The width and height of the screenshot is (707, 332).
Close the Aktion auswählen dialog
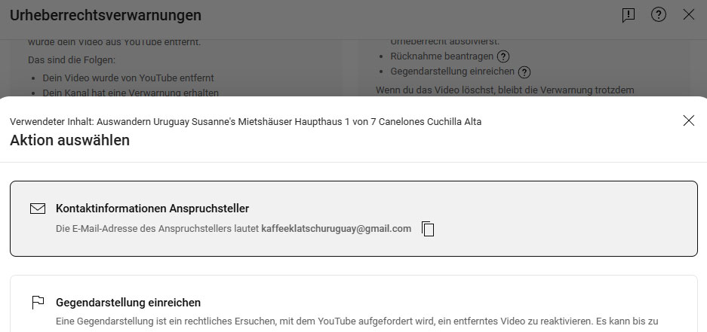[x=688, y=120]
